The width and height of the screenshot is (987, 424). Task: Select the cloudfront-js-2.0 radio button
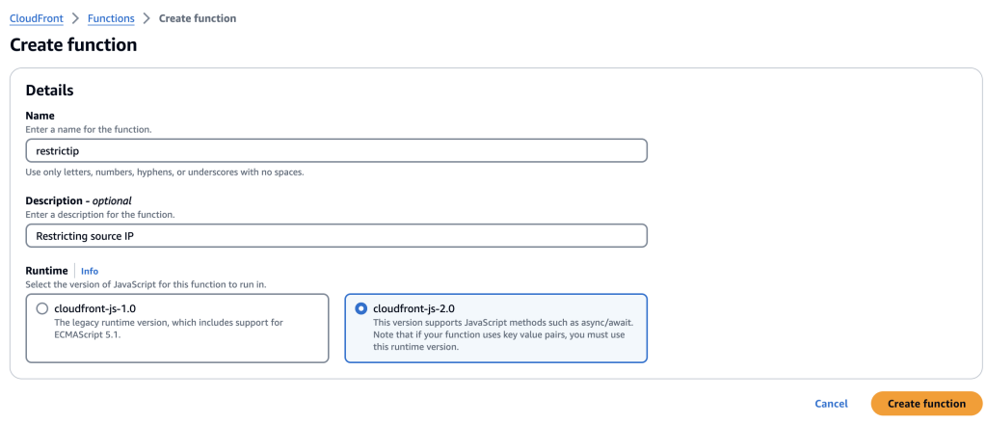pyautogui.click(x=360, y=309)
